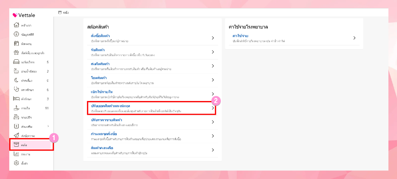Open statistics (ข้อมูลสถิติ) clock icon
Image resolution: width=397 pixels, height=179 pixels.
16,34
